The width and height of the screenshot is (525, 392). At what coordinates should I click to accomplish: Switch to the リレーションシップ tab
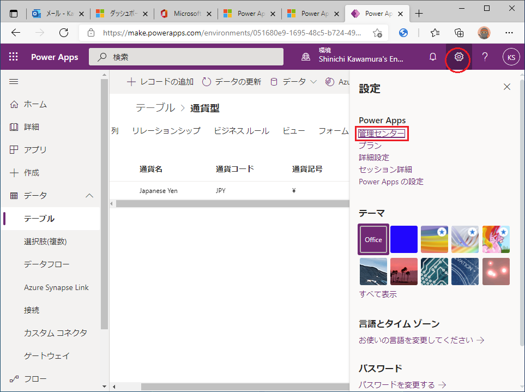[166, 130]
